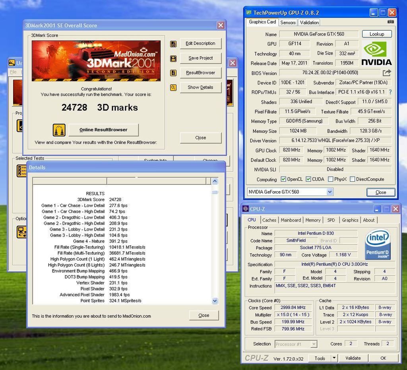The height and width of the screenshot is (370, 407).
Task: Click the Options computer icon in 3DMark
Action: coord(21,232)
